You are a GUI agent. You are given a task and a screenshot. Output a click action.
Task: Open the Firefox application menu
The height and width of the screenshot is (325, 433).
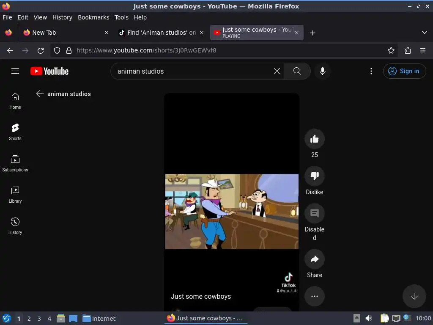point(423,51)
